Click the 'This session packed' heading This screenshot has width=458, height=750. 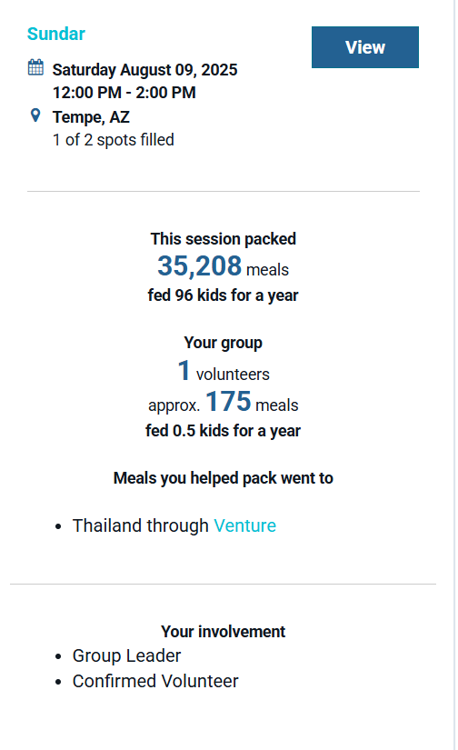(x=224, y=239)
